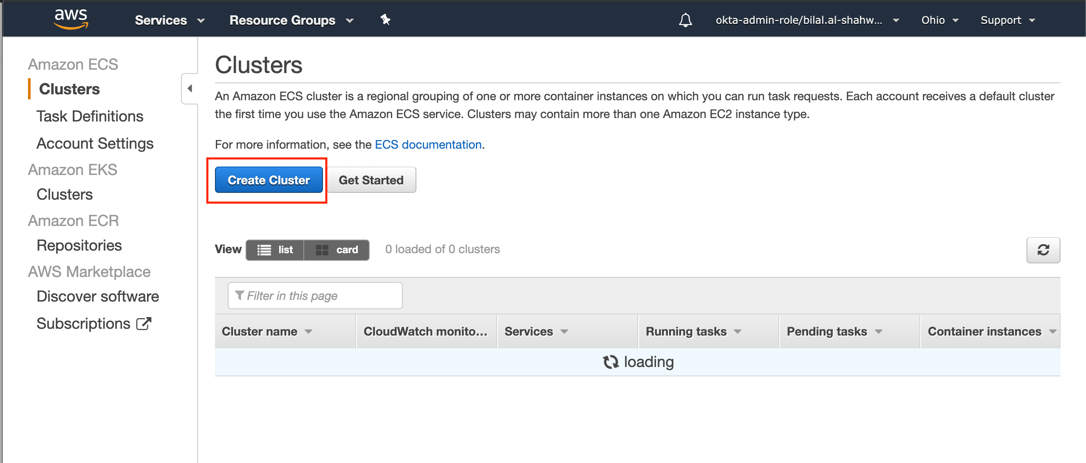This screenshot has width=1086, height=463.
Task: Click the Filter in this page field
Action: coord(315,296)
